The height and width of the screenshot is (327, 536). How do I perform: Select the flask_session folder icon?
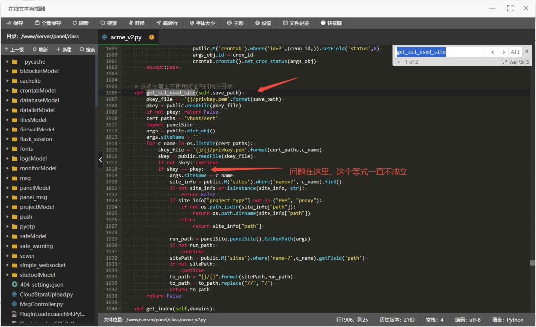coord(14,139)
